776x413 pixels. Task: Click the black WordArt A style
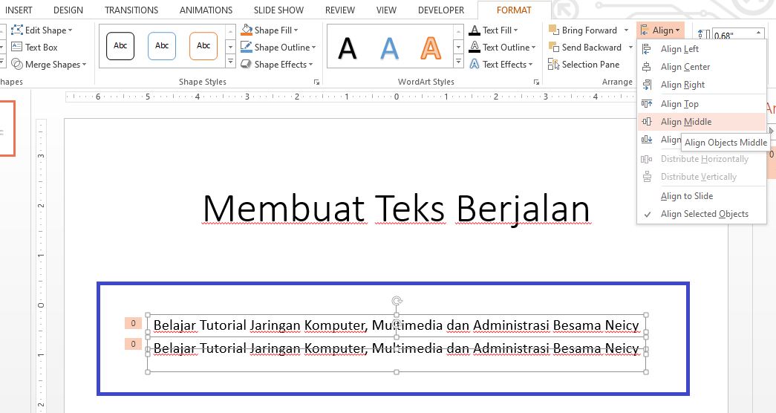pyautogui.click(x=348, y=48)
